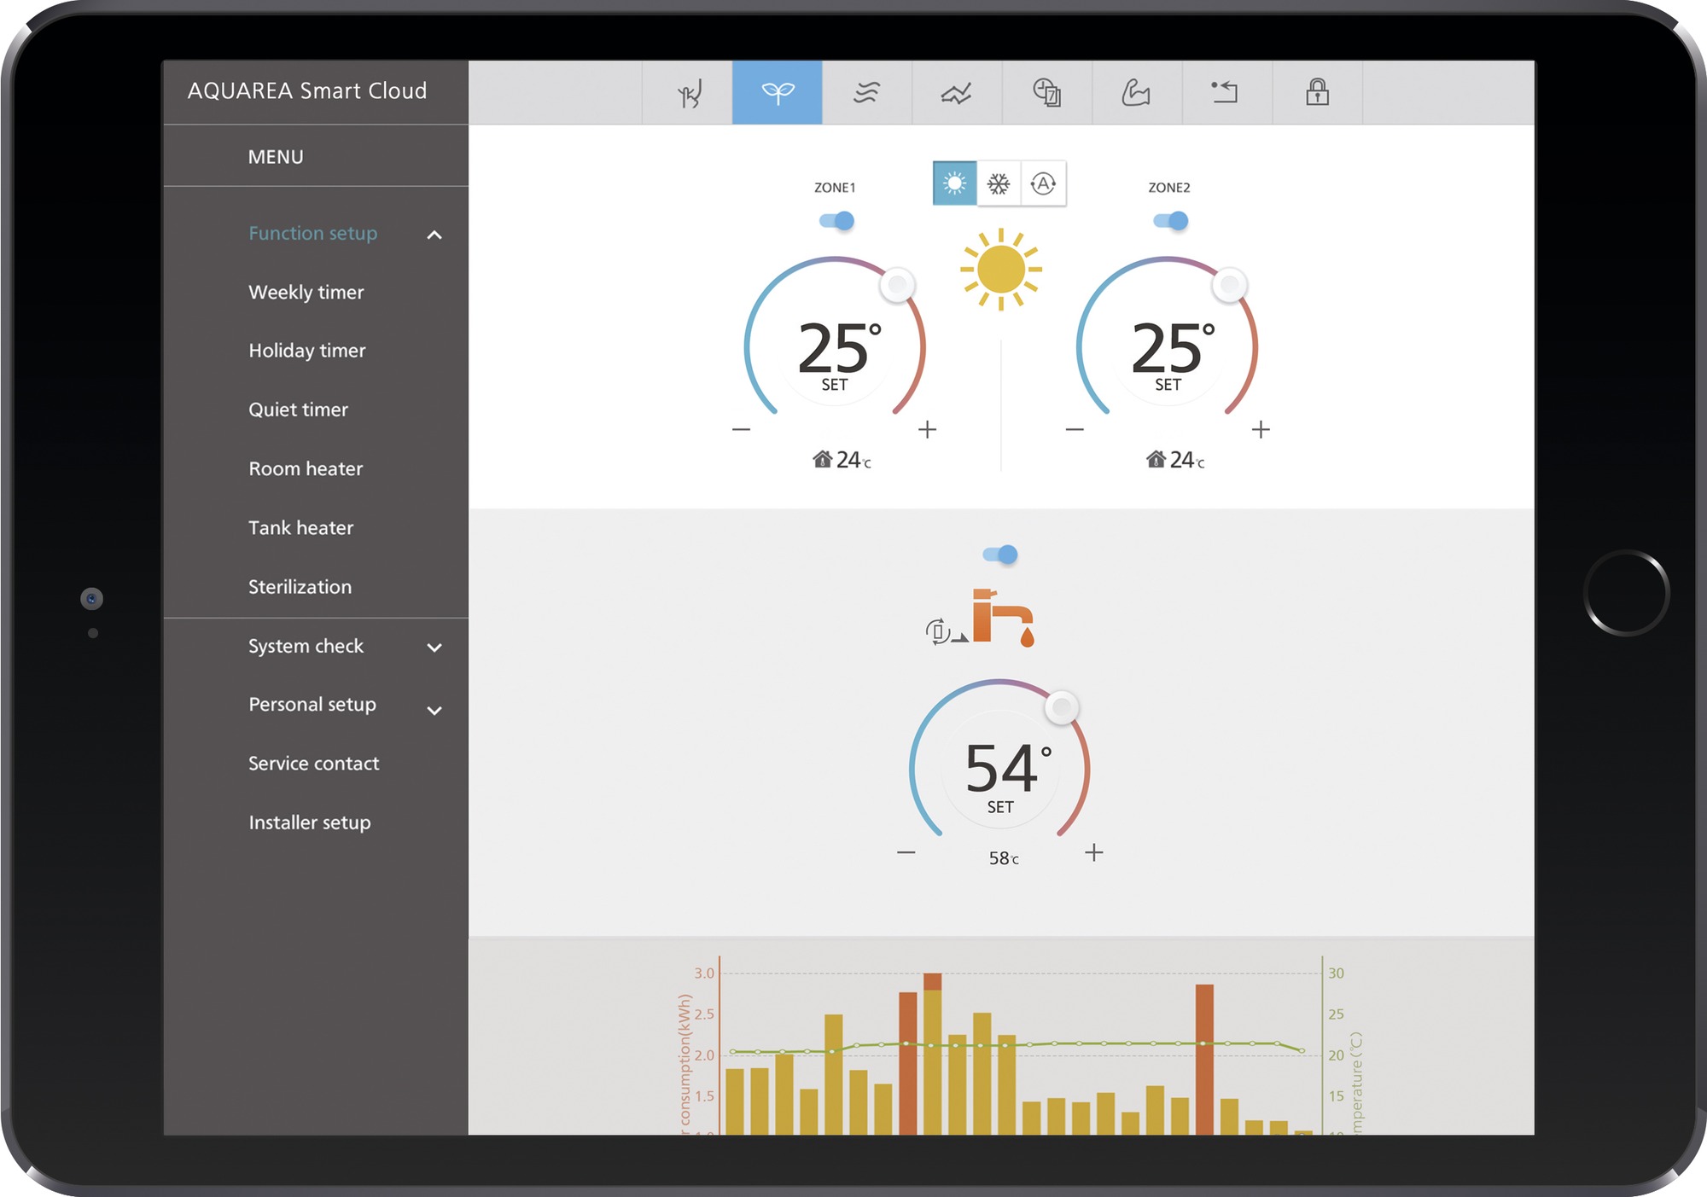Click the tank reheat cycle icon
The width and height of the screenshot is (1707, 1197).
[946, 631]
